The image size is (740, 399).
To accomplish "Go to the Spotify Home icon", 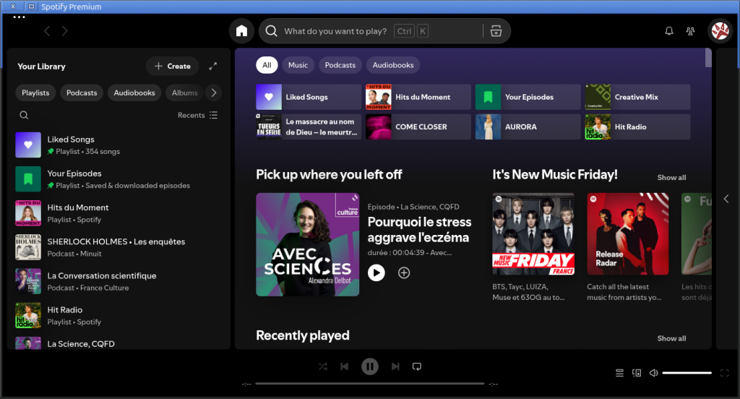I will [x=241, y=31].
